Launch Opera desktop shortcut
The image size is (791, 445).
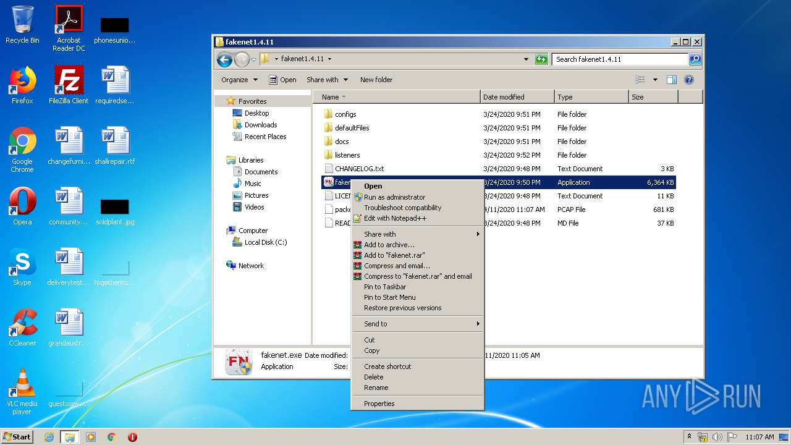(22, 206)
